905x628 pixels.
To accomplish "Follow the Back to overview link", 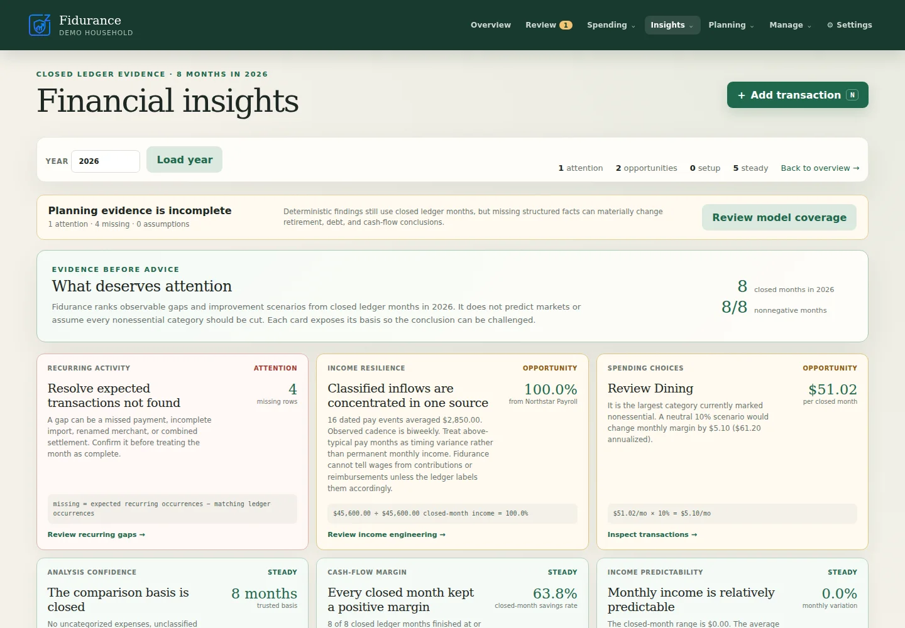I will (820, 168).
